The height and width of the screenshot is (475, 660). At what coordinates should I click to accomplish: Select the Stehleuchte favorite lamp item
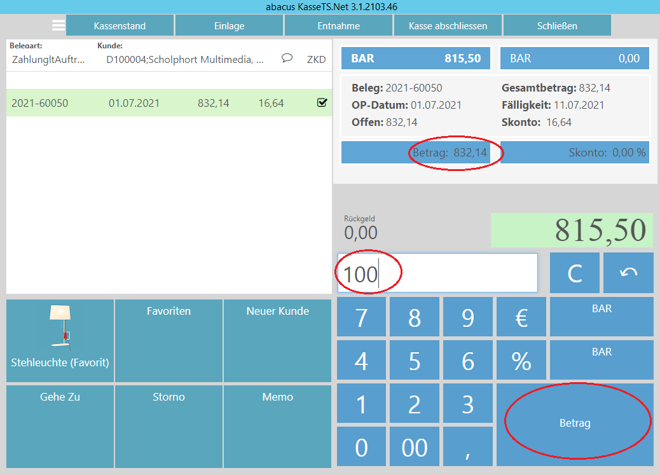[x=60, y=341]
